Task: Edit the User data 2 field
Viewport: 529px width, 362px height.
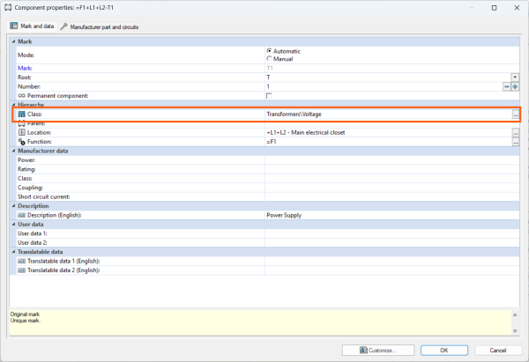Action: [392, 243]
